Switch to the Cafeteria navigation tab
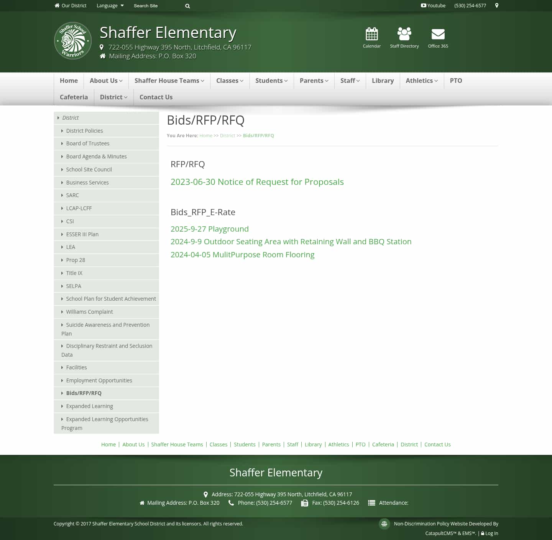The width and height of the screenshot is (552, 540). pos(74,97)
